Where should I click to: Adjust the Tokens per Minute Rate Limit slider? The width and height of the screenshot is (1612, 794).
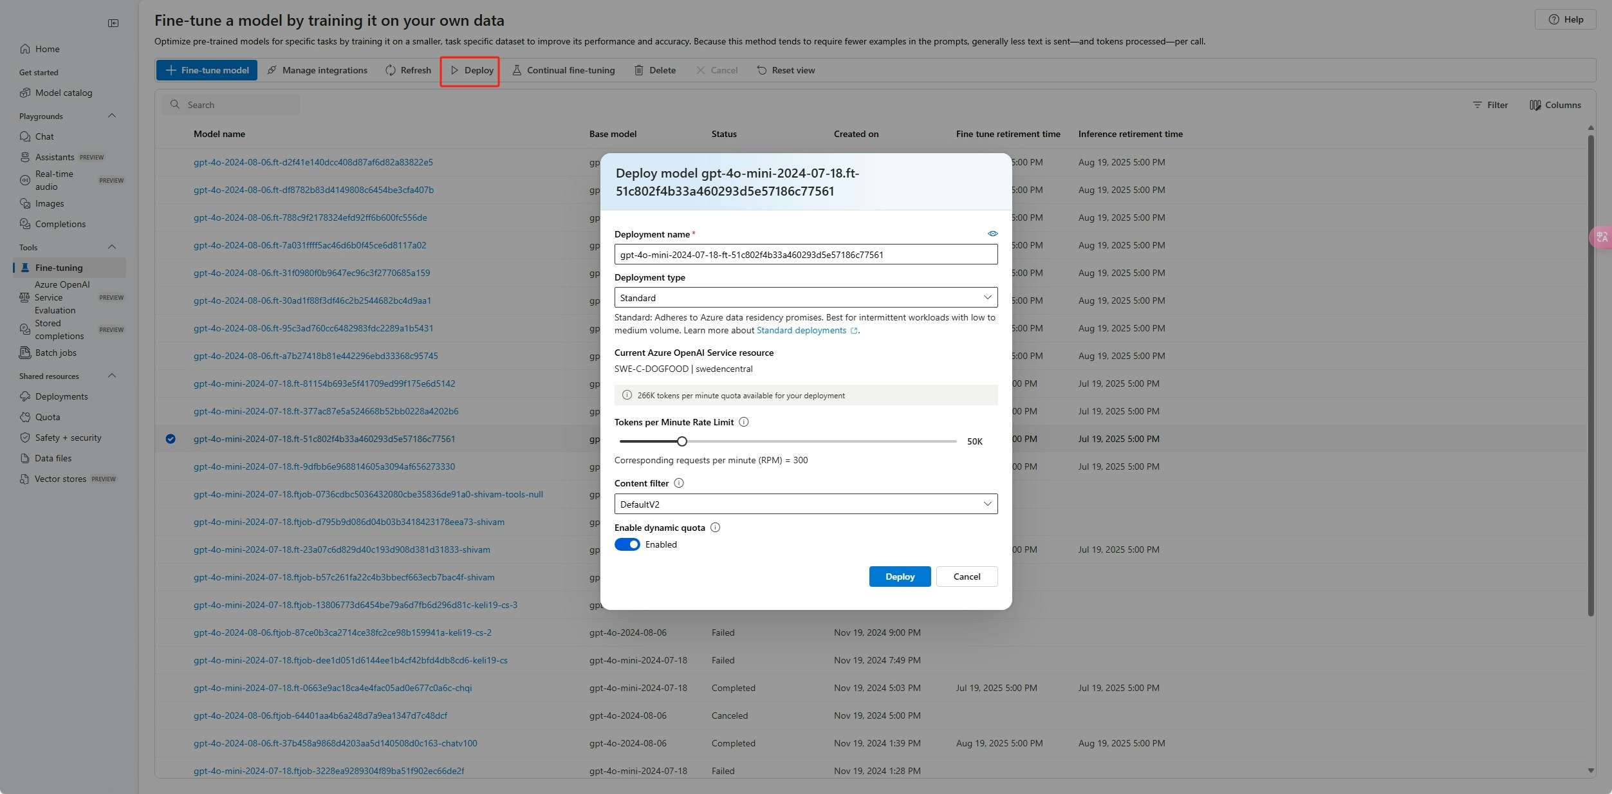681,441
